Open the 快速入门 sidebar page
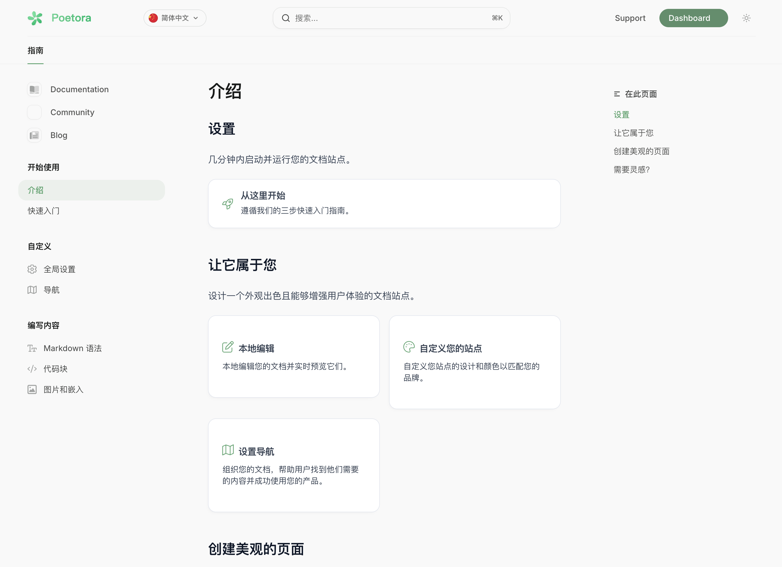The height and width of the screenshot is (567, 782). [x=44, y=210]
